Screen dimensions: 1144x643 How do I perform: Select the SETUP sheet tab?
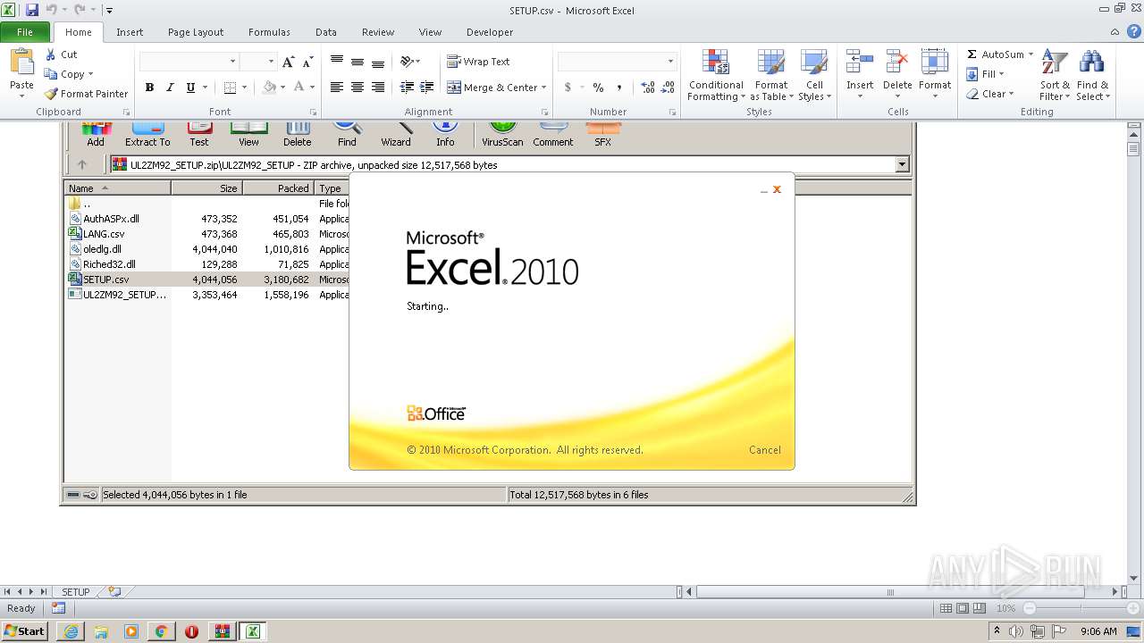pos(76,592)
